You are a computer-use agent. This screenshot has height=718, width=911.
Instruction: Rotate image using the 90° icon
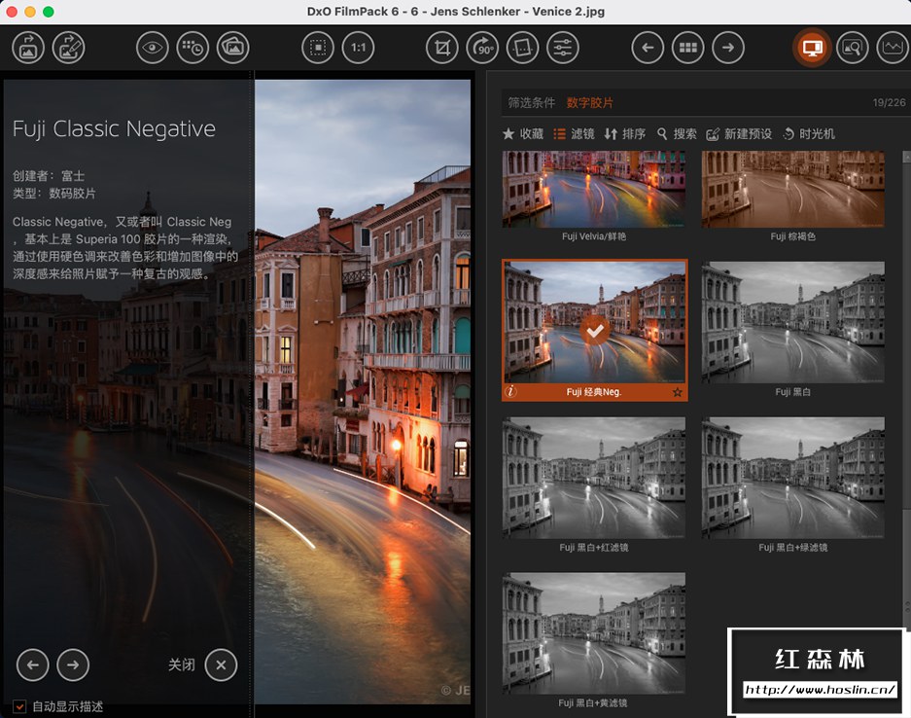tap(482, 47)
